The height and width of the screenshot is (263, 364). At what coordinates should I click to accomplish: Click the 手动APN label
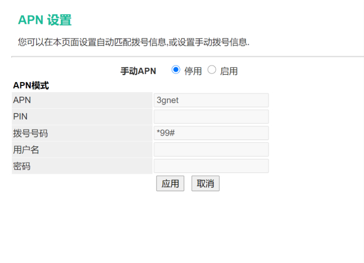(x=138, y=71)
